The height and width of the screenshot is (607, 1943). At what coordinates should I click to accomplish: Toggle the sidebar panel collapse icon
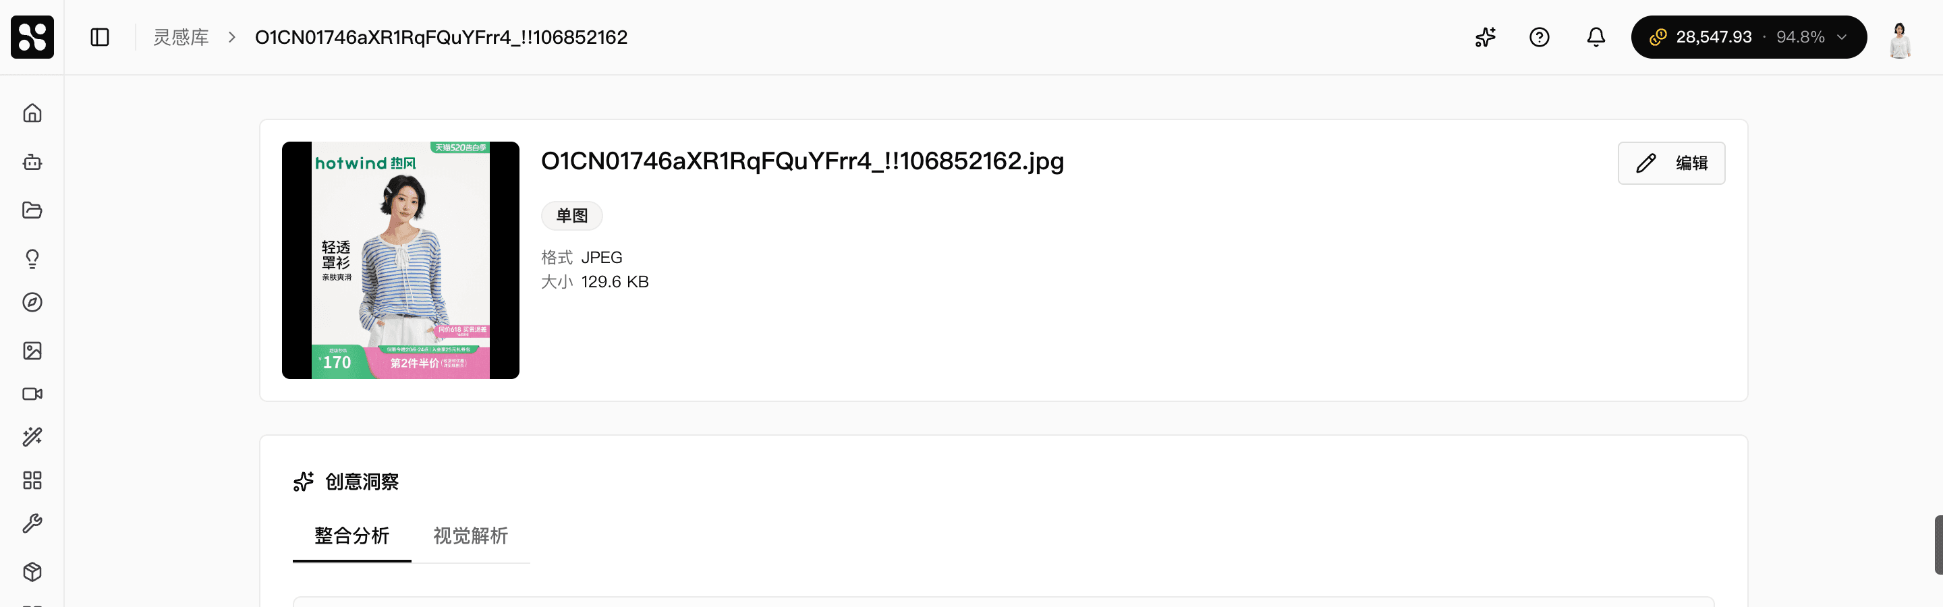click(100, 37)
